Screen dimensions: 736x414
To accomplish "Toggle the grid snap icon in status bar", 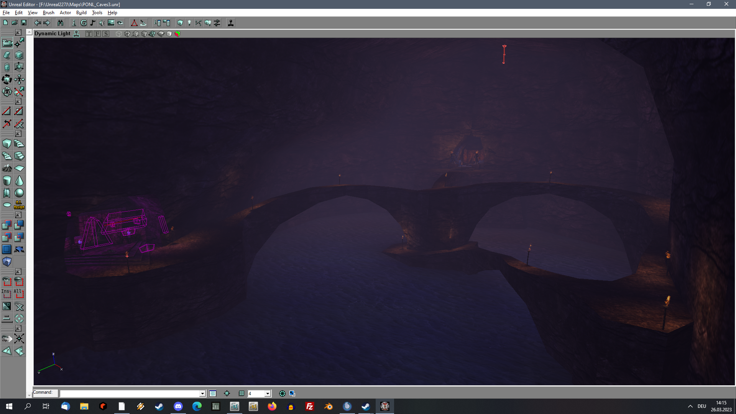I will pos(242,393).
